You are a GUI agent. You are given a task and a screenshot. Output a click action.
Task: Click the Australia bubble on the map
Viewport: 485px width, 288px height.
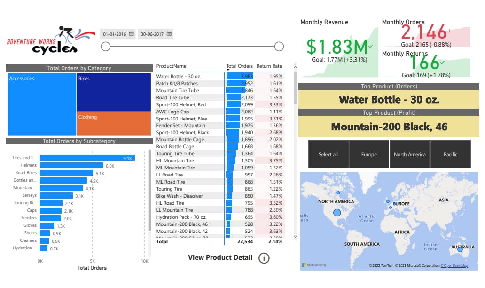tap(460, 249)
